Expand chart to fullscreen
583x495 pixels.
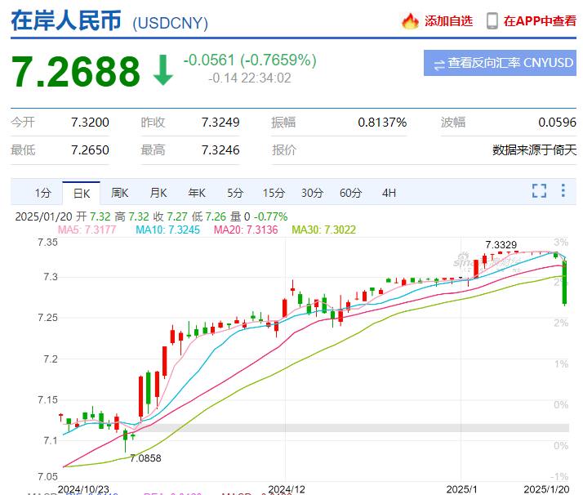[539, 191]
